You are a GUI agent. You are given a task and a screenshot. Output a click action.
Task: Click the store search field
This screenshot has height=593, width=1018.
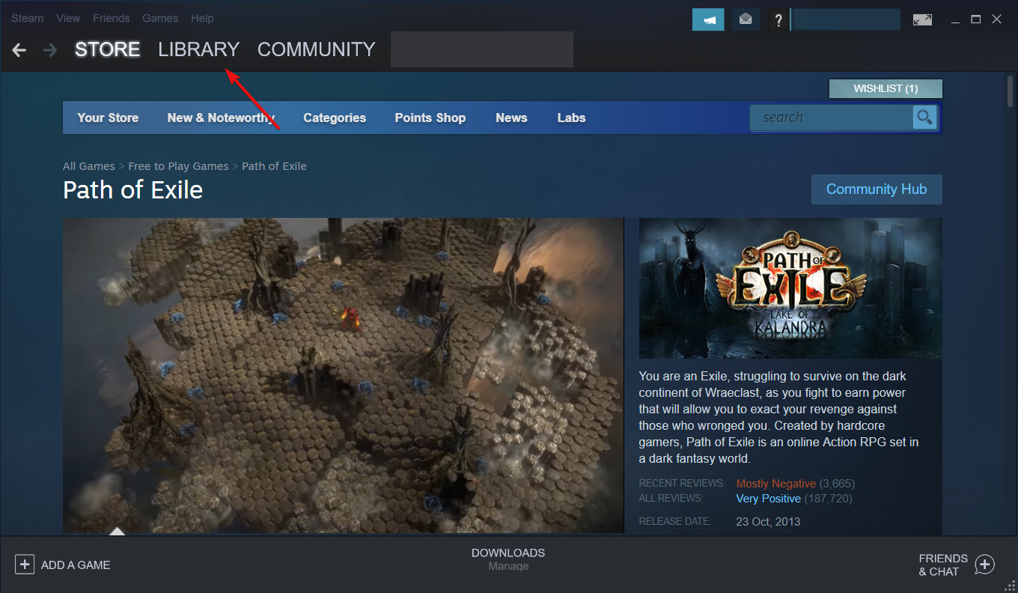(x=832, y=118)
